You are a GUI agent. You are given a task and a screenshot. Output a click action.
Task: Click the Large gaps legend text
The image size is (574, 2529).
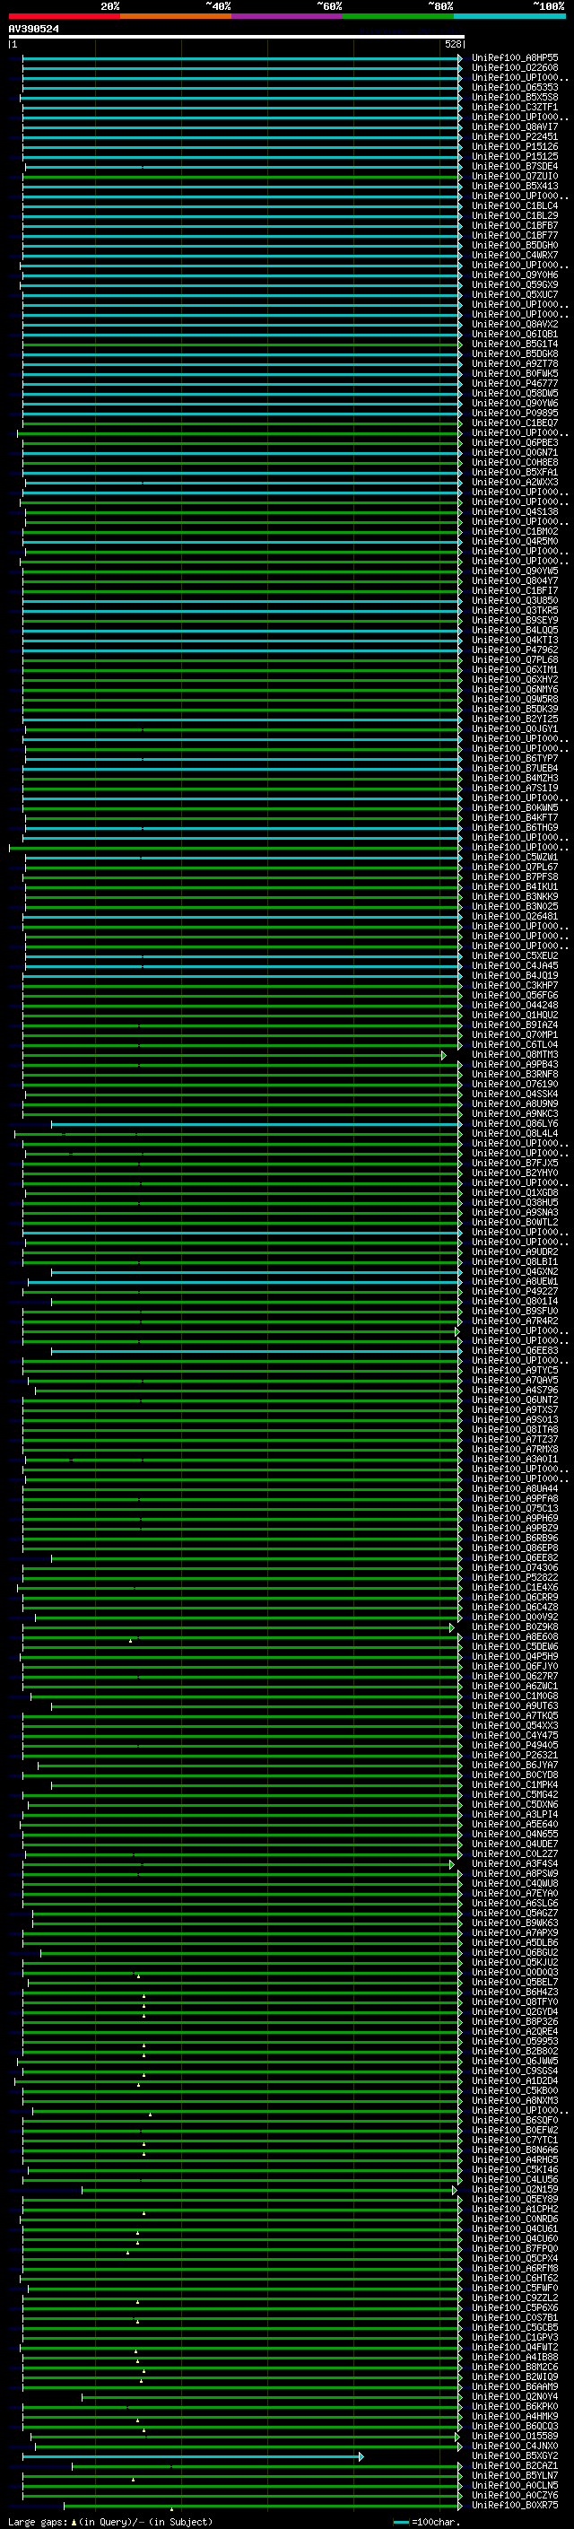[110, 2521]
